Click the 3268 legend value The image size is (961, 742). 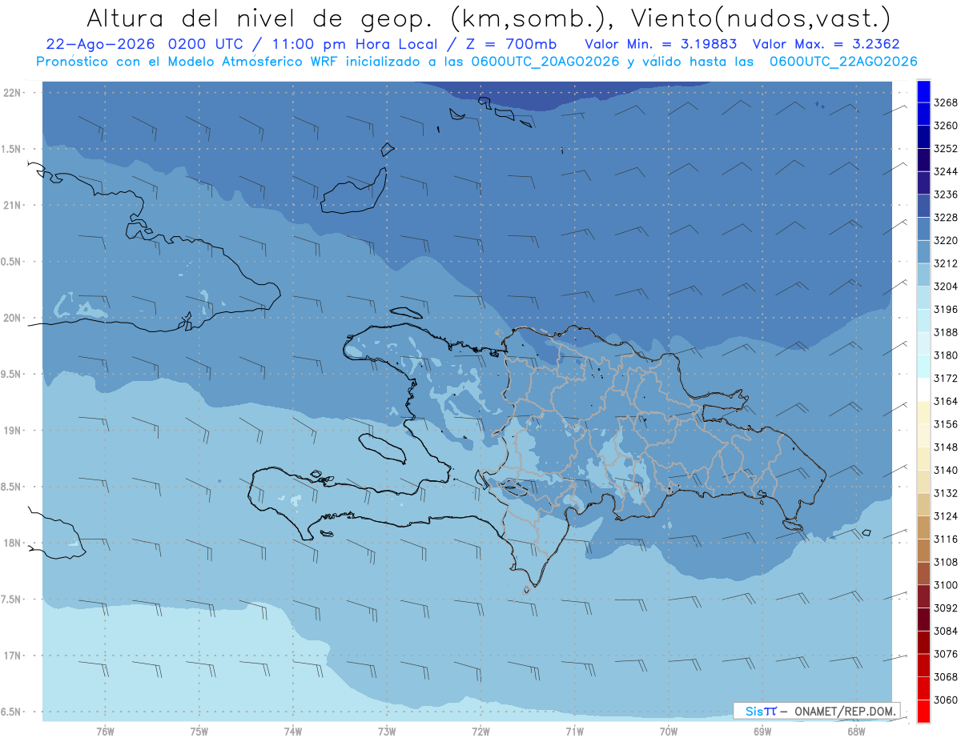(946, 102)
